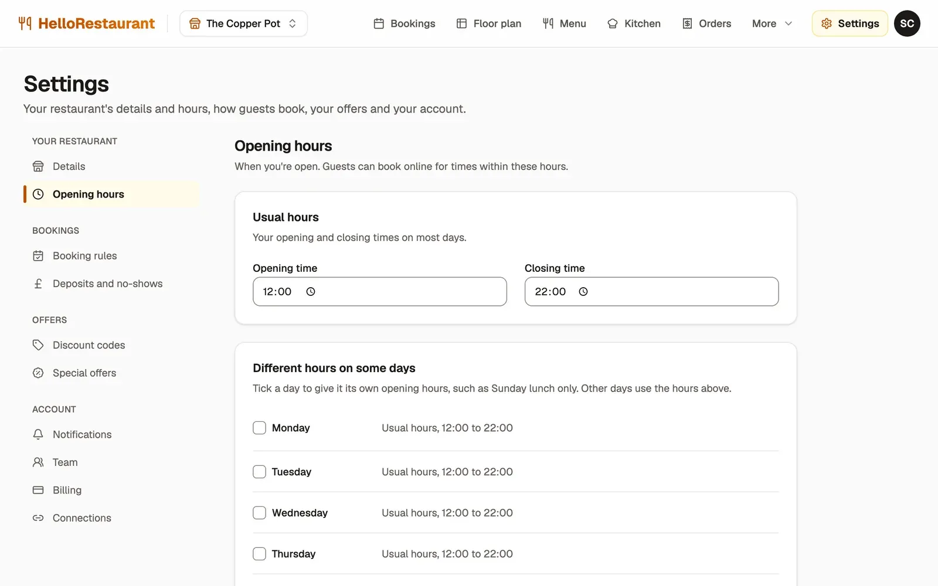Click the bell icon next to Notifications
Image resolution: width=938 pixels, height=586 pixels.
click(x=38, y=434)
